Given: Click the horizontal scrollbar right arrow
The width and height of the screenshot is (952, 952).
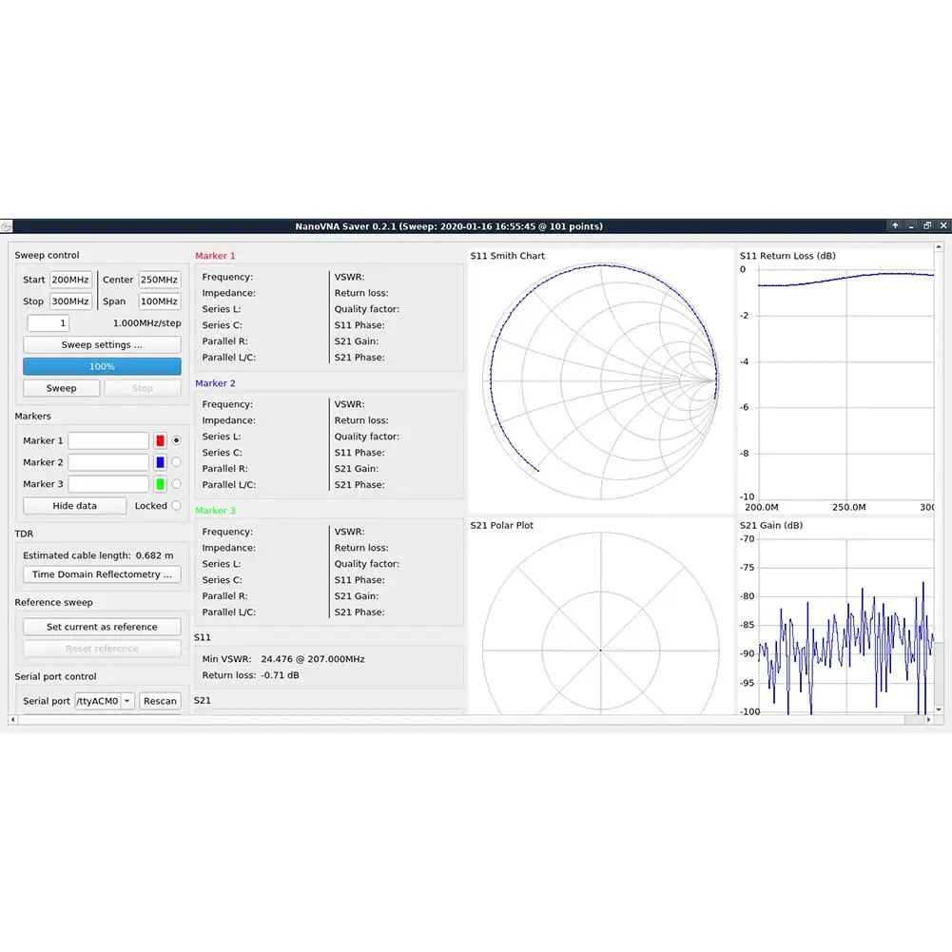Looking at the screenshot, I should point(928,720).
